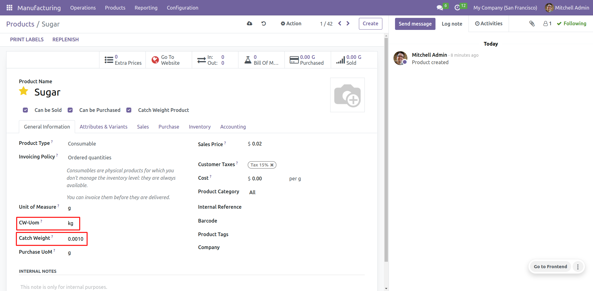Open the company switcher My Company
Image resolution: width=593 pixels, height=291 pixels.
pyautogui.click(x=505, y=8)
